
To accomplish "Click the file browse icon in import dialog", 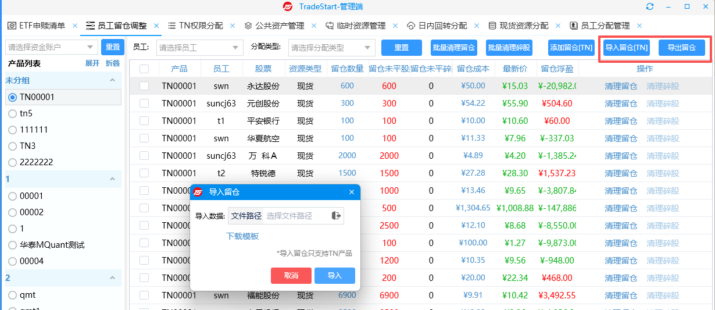I will pos(336,216).
